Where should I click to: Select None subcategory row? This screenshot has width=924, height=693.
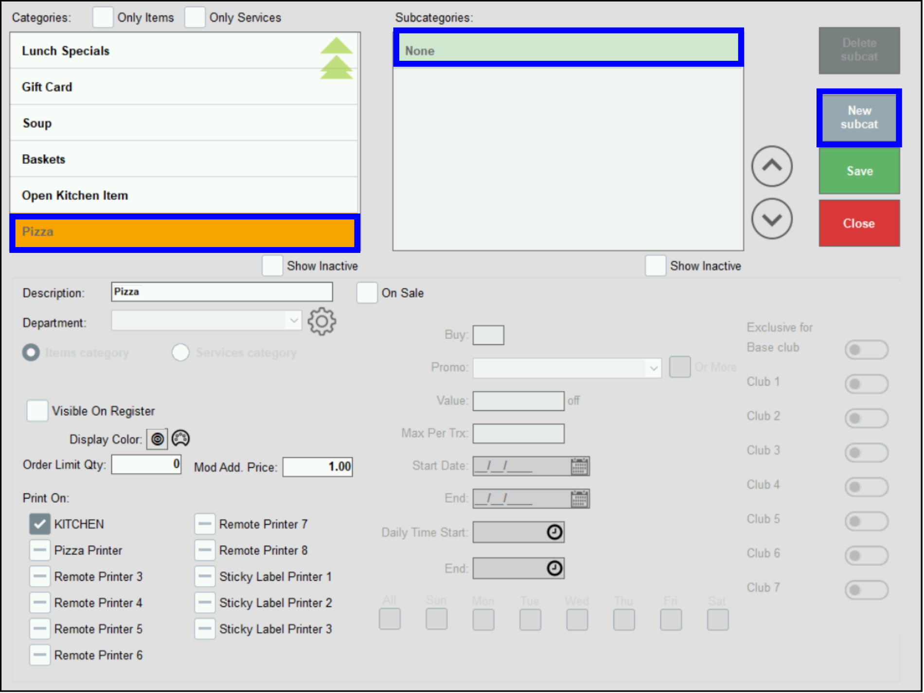pyautogui.click(x=569, y=48)
